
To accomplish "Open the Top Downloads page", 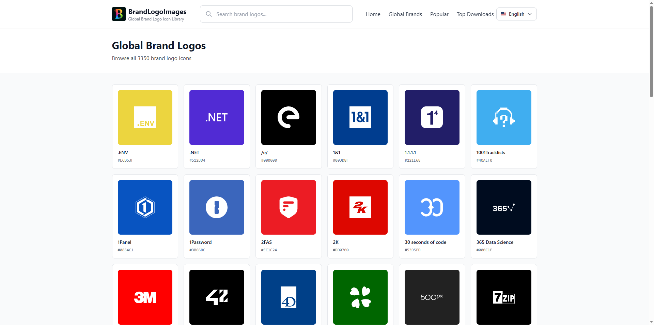I will [475, 14].
